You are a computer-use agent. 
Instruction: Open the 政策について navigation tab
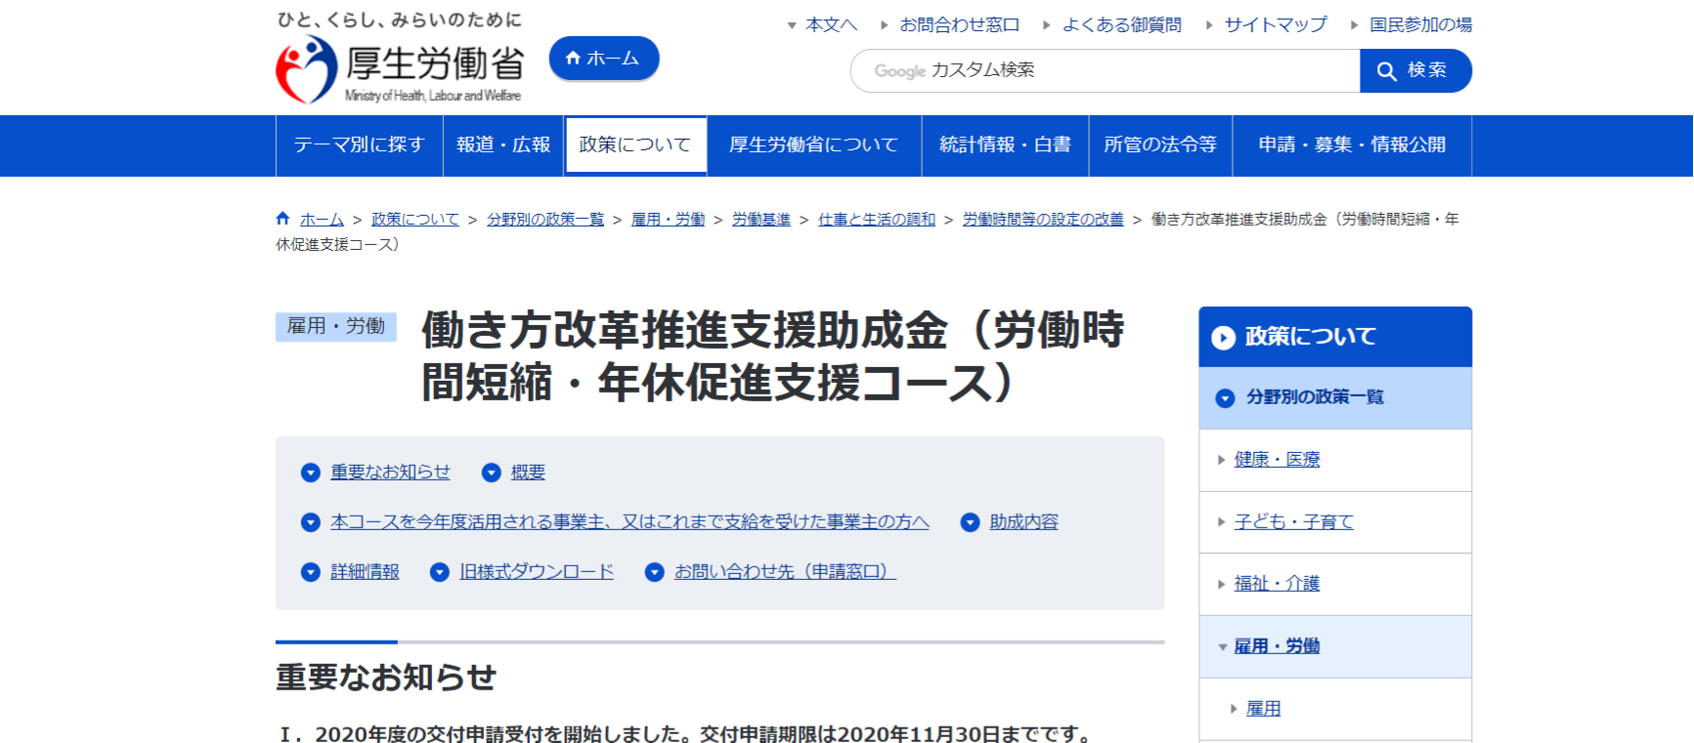[x=634, y=144]
